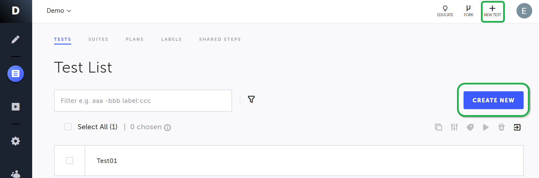Open bulk configuration sliders icon
The width and height of the screenshot is (539, 178).
tap(454, 127)
